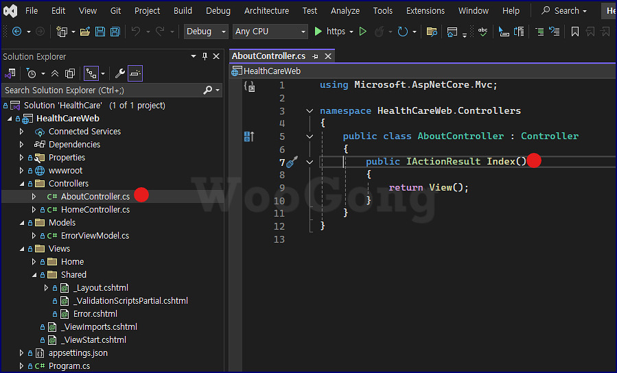Select _Layout.cshtml in the Shared folder
617x373 pixels.
[x=101, y=288]
